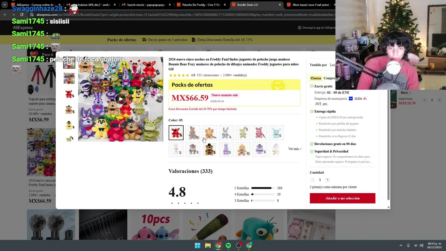The image size is (446, 251).
Task: Click Añadir a mi selección button
Action: pyautogui.click(x=343, y=198)
